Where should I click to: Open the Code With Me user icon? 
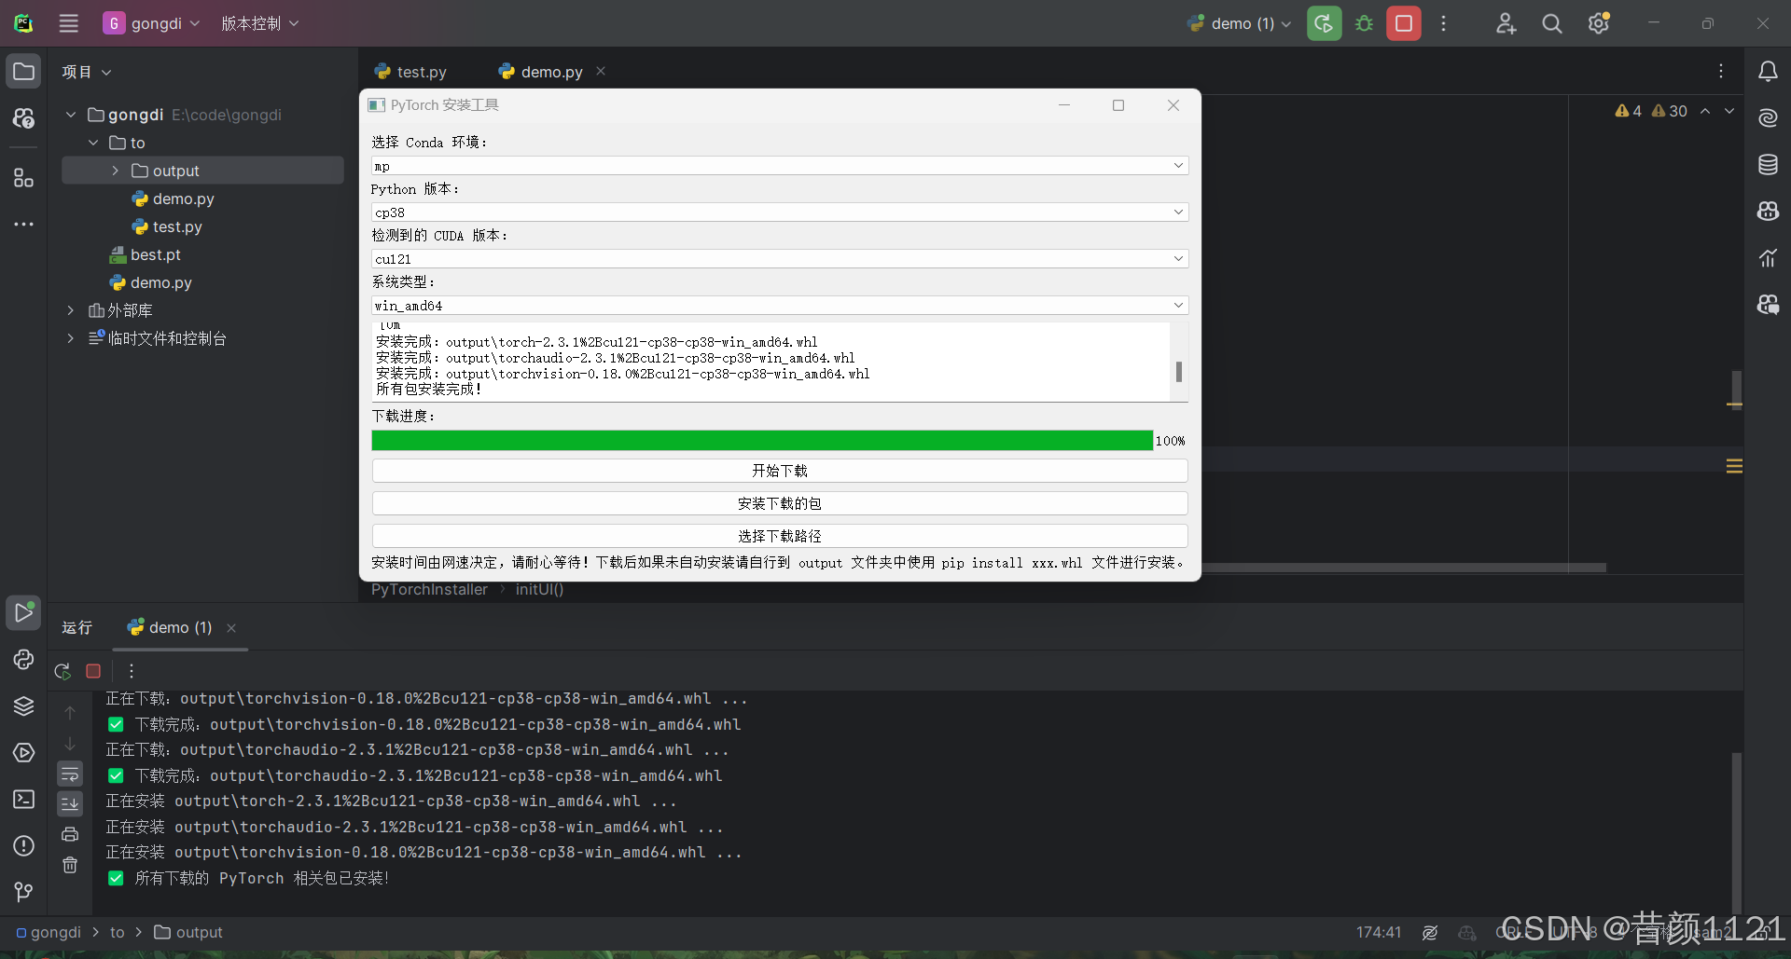pos(1506,23)
